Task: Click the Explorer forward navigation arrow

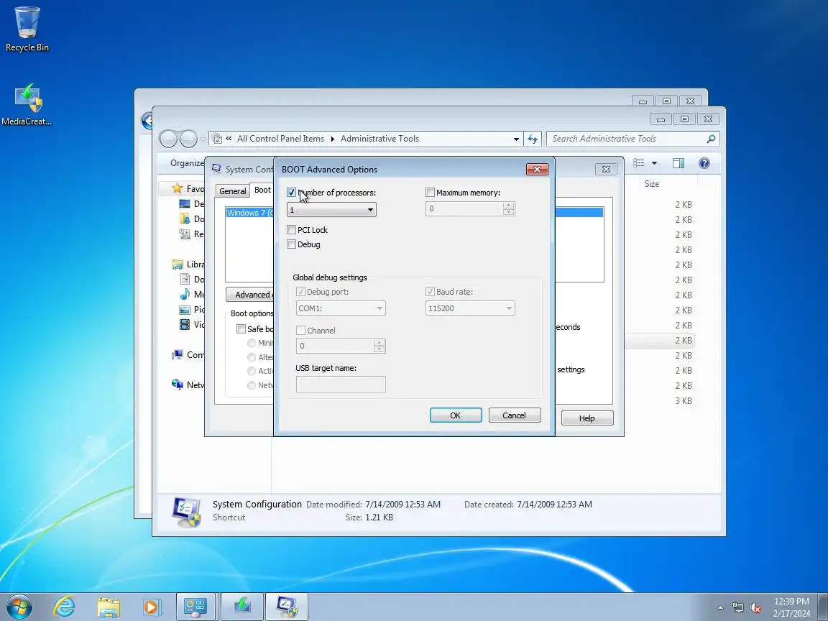Action: pos(188,139)
